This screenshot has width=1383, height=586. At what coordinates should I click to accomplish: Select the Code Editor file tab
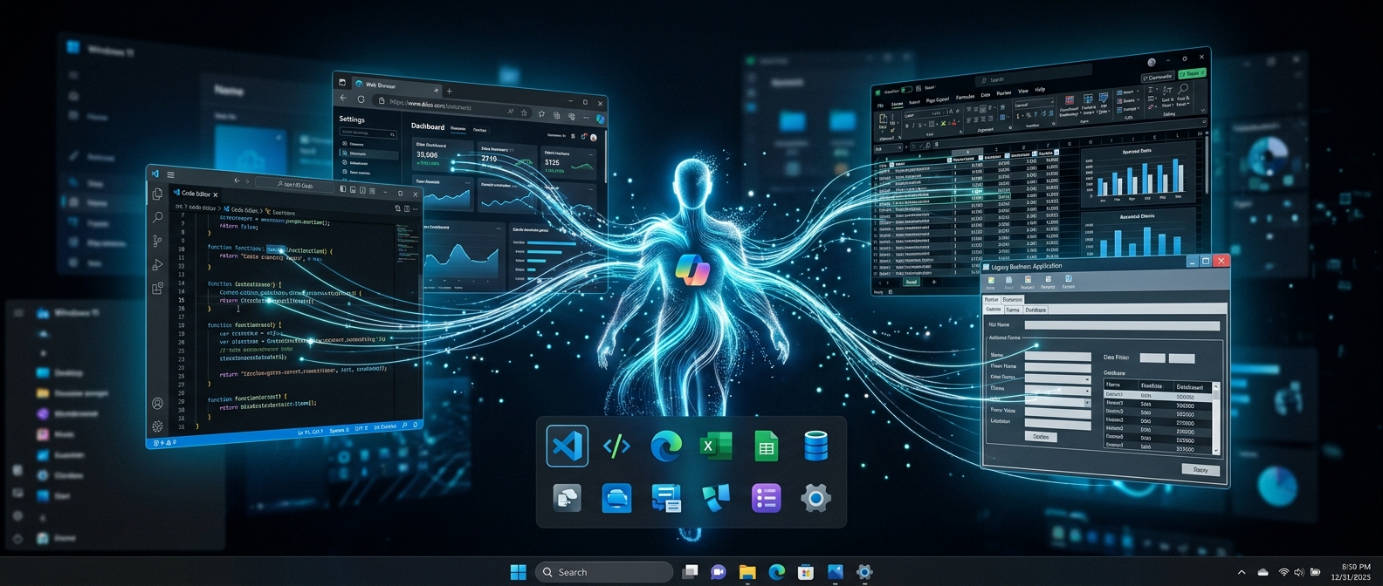click(x=196, y=194)
